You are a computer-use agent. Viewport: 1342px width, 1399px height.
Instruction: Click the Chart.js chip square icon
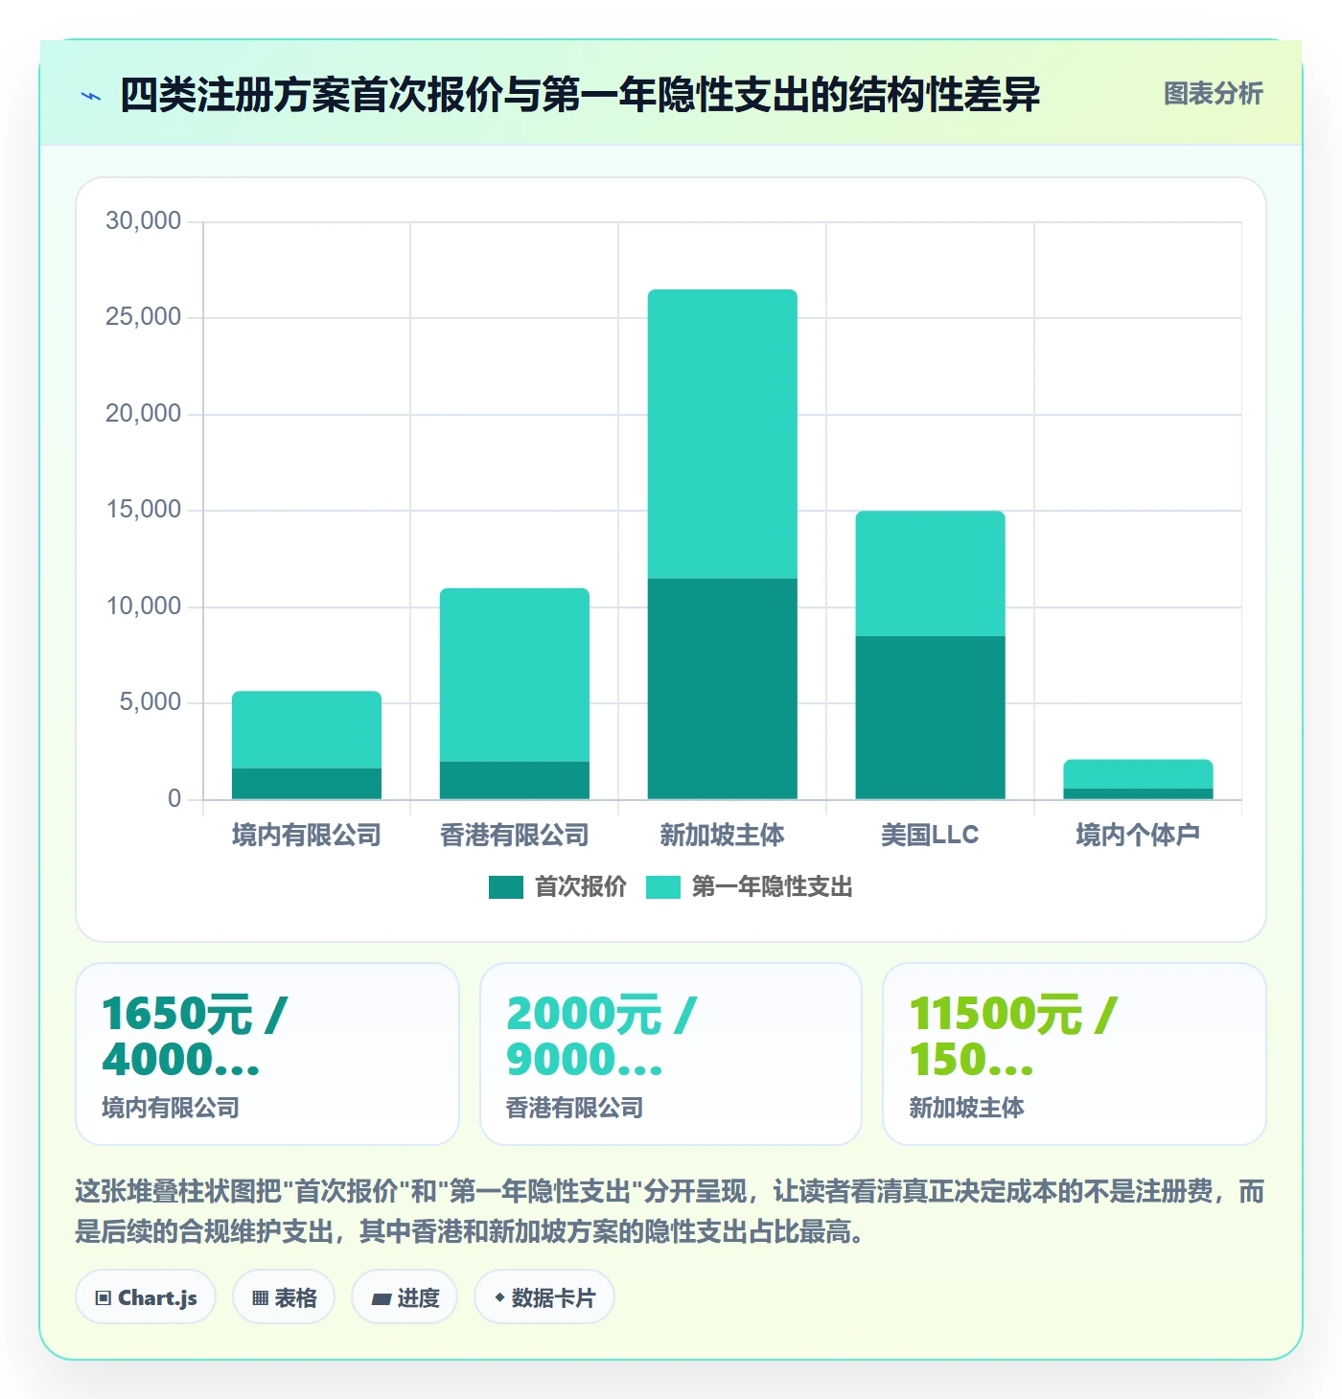coord(104,1298)
